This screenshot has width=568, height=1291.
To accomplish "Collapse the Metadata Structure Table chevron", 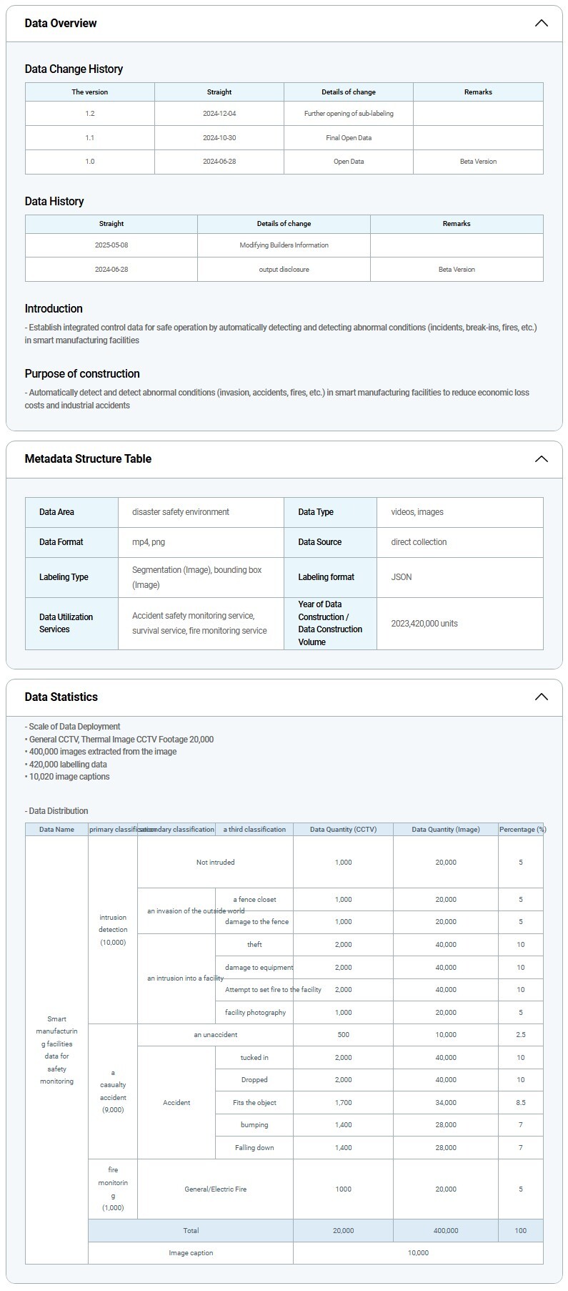I will point(541,458).
